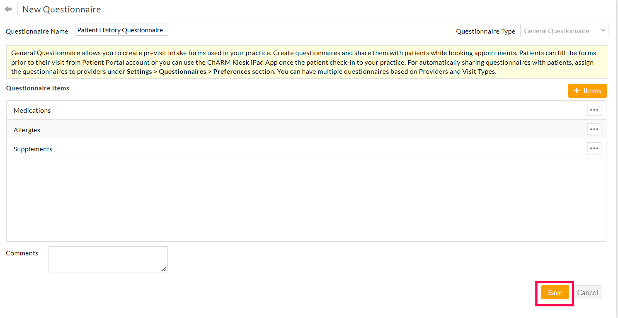Open more options for Medications item
Image resolution: width=618 pixels, height=318 pixels.
point(594,110)
